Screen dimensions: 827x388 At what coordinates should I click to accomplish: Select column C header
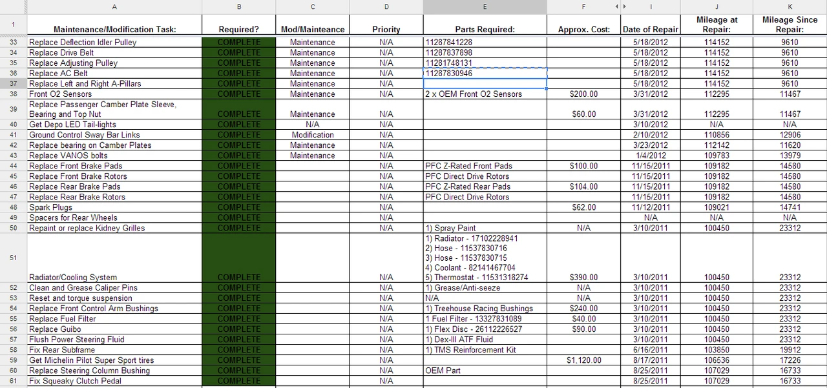(x=313, y=6)
